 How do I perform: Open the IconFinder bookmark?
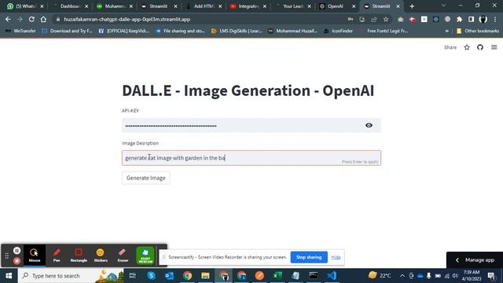coord(338,31)
